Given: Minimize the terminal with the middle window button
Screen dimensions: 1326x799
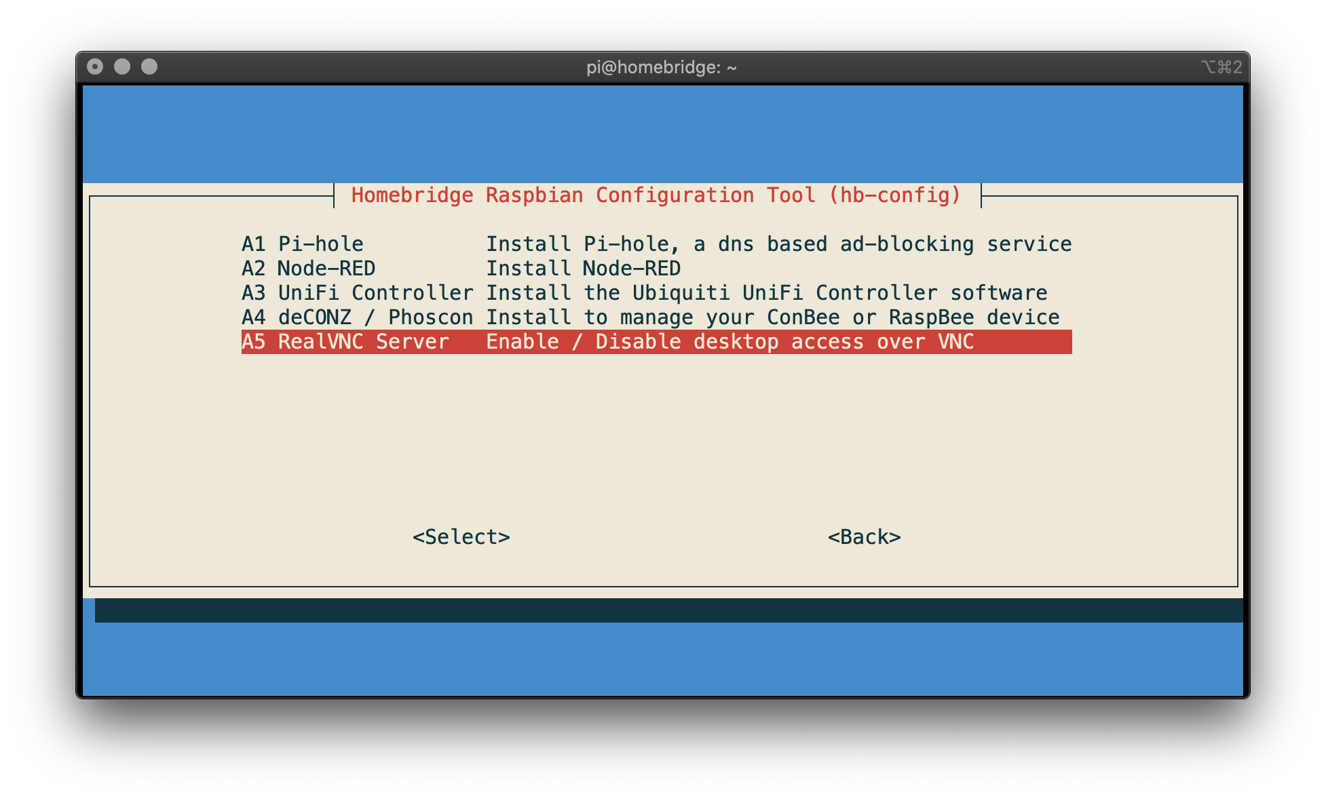Looking at the screenshot, I should tap(122, 66).
